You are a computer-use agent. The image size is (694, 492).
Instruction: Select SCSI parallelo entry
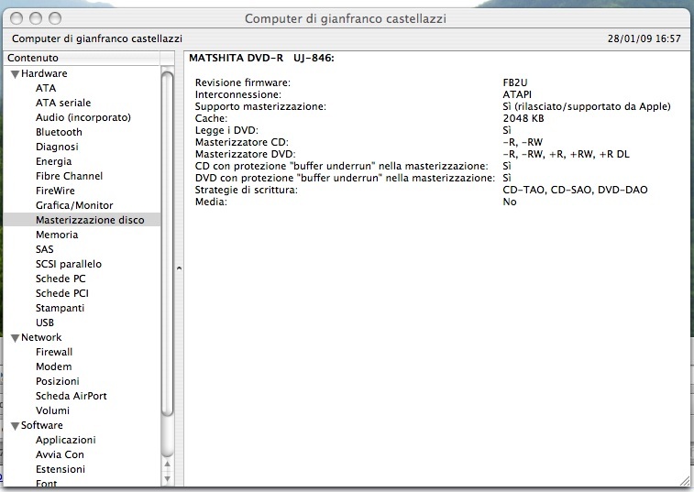[69, 264]
